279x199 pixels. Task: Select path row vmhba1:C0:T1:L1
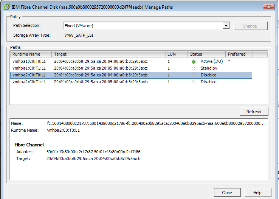pyautogui.click(x=131, y=68)
